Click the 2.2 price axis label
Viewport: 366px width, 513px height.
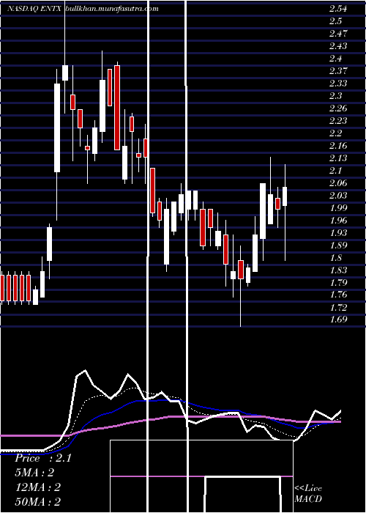point(336,133)
